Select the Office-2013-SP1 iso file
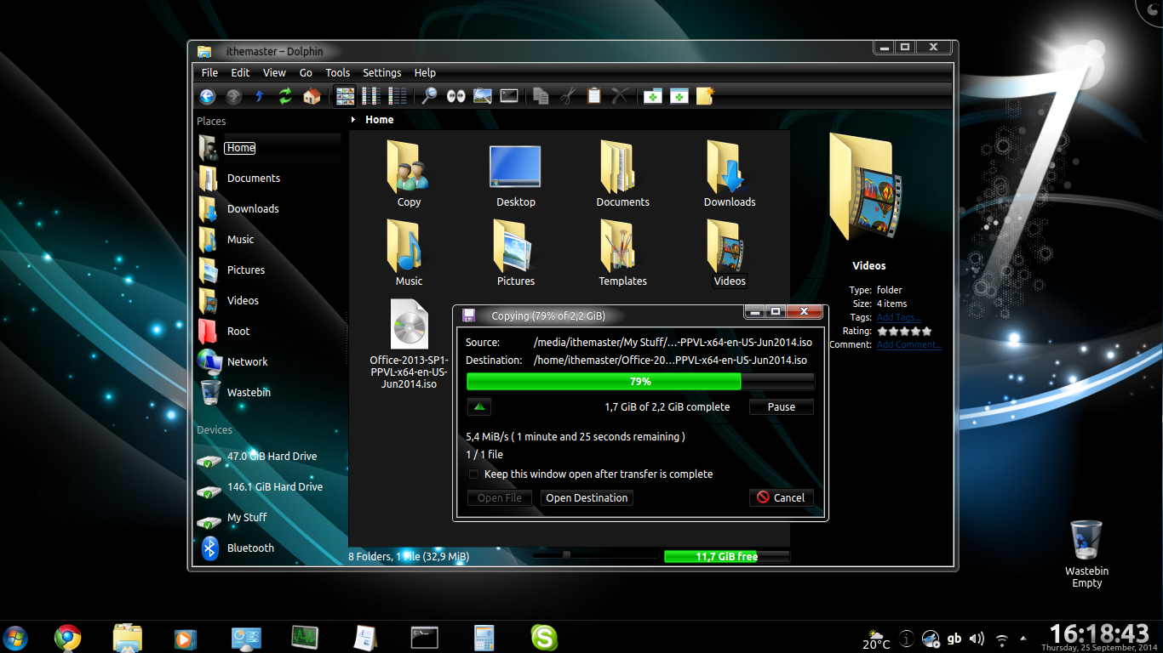The width and height of the screenshot is (1163, 653). coord(409,325)
